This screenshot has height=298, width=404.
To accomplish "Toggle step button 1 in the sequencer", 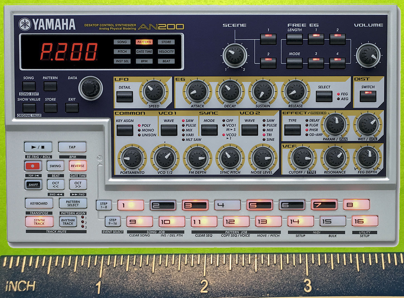I will point(131,205).
